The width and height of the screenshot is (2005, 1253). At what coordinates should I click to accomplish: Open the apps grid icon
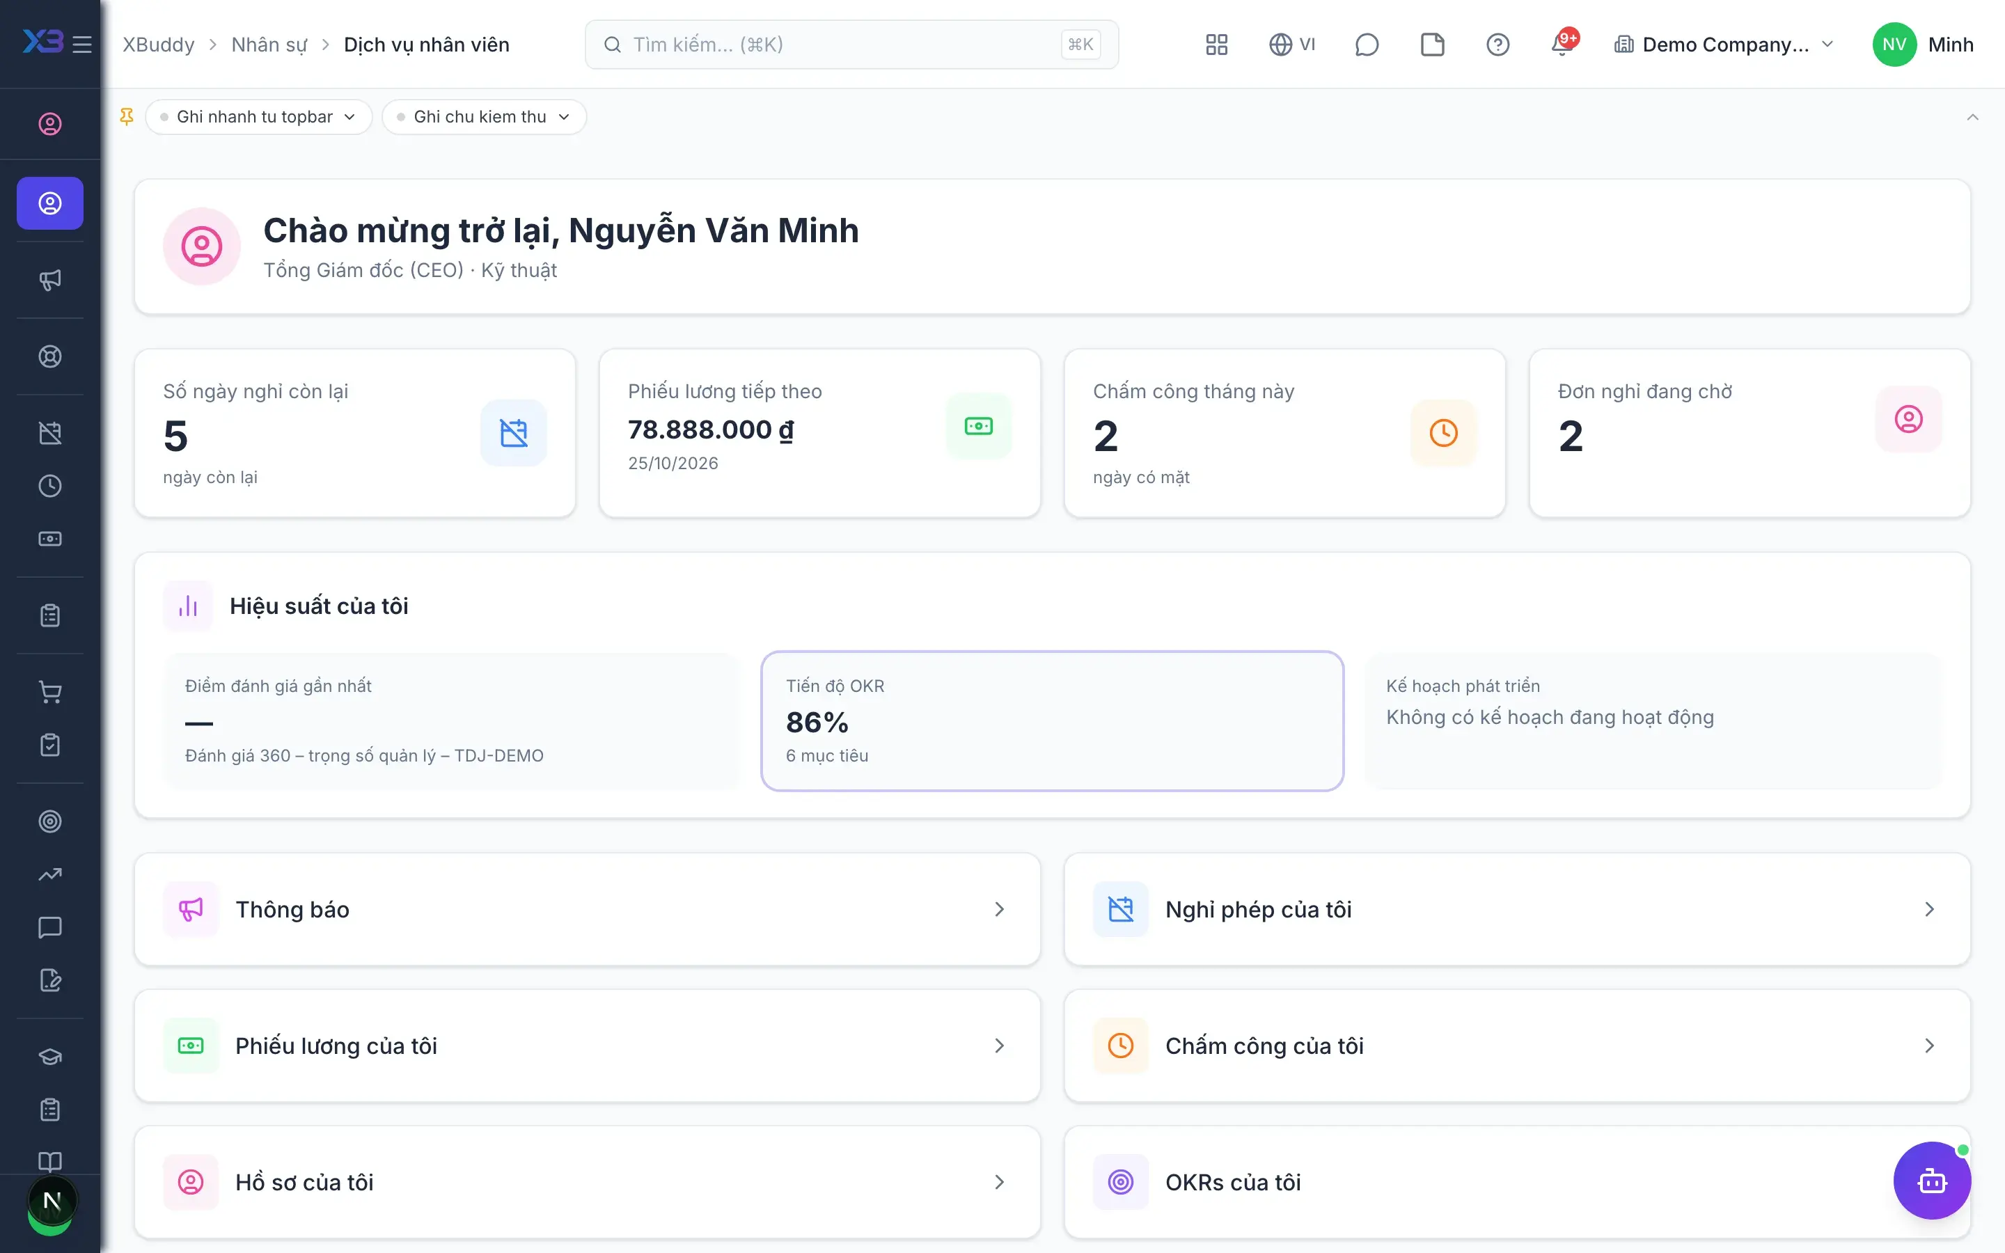1216,45
